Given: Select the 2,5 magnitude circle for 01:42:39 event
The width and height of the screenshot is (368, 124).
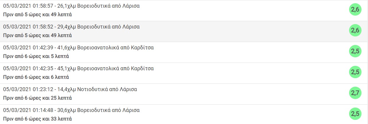Looking at the screenshot, I should click(x=355, y=51).
